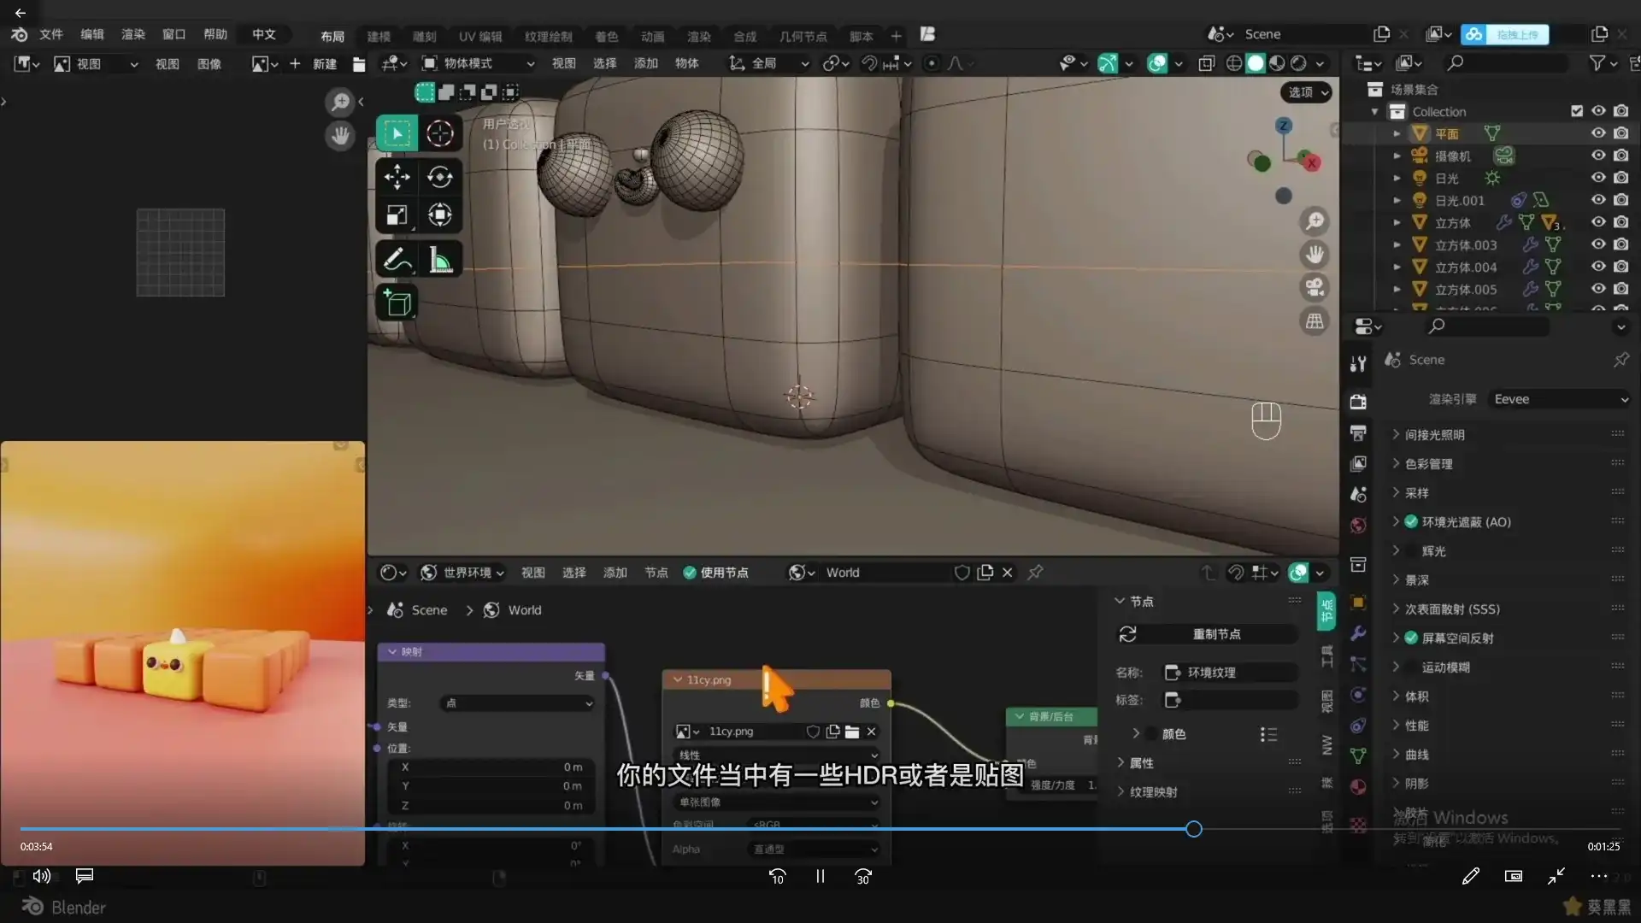The width and height of the screenshot is (1641, 923).
Task: Pause the video playback
Action: 820,876
